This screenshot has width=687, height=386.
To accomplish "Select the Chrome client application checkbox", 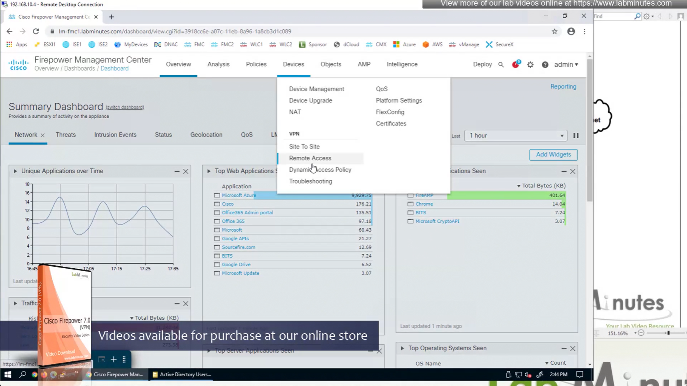I will pos(410,204).
